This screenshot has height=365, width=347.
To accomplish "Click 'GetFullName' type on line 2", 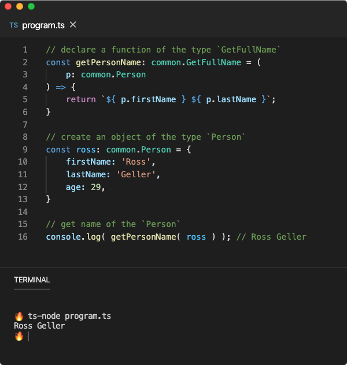I will tap(213, 62).
